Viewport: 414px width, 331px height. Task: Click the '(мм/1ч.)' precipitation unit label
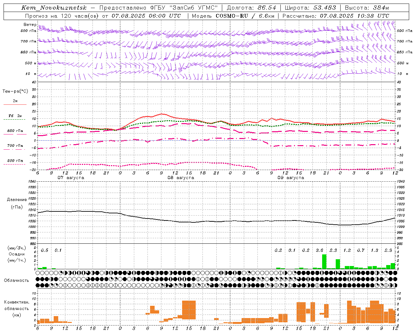[x=16, y=260]
